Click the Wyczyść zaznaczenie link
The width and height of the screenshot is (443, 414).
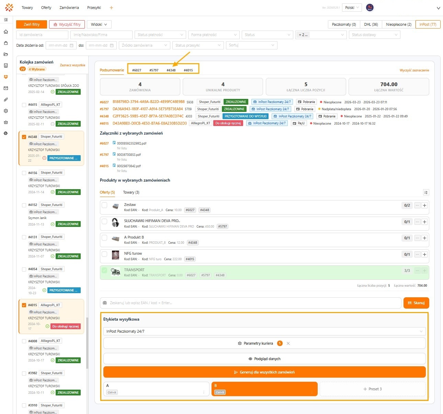414,70
